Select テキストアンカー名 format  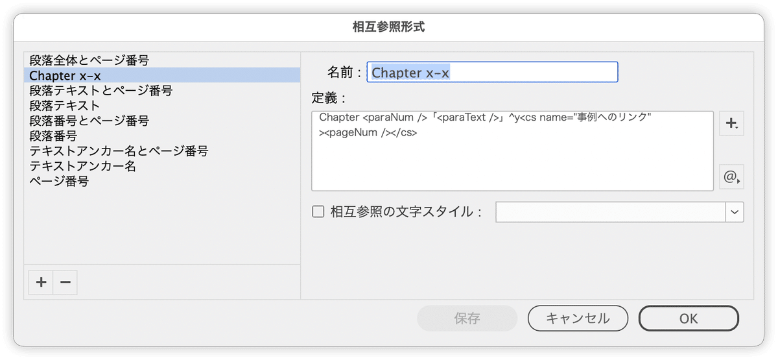tap(83, 166)
